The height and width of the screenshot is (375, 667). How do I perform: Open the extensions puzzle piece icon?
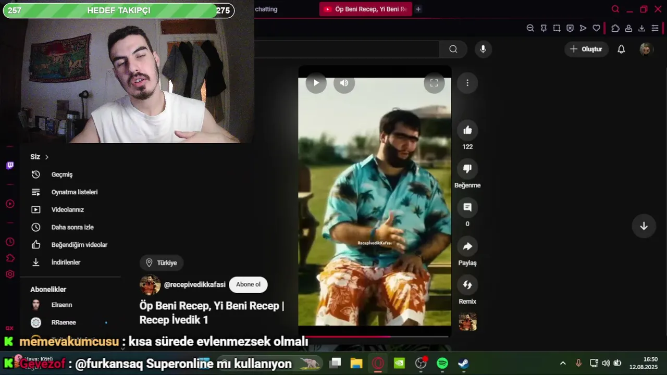pos(615,28)
